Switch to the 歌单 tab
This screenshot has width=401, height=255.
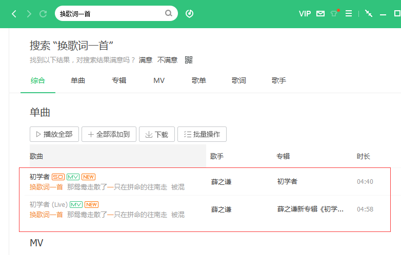tap(199, 80)
